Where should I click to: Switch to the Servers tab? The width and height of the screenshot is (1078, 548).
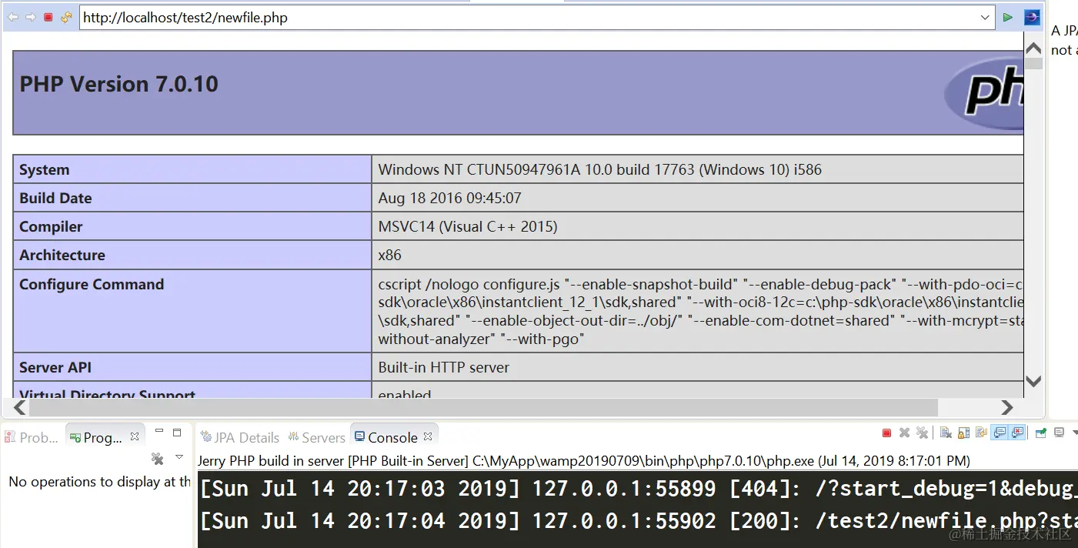316,437
